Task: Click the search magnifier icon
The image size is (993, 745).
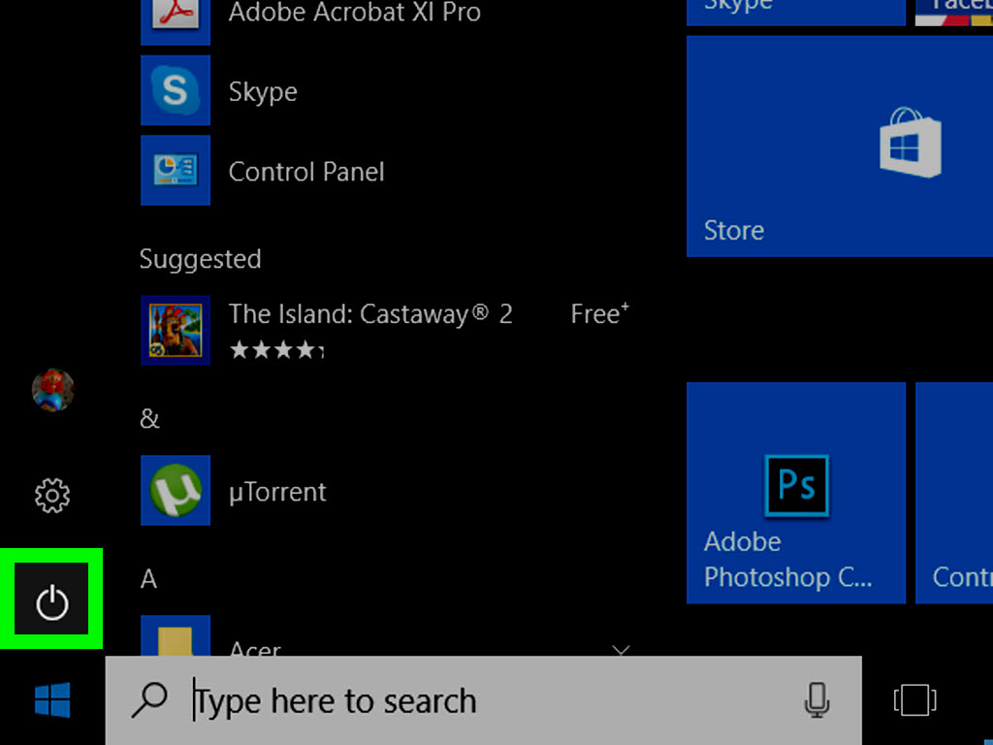Action: (x=149, y=700)
